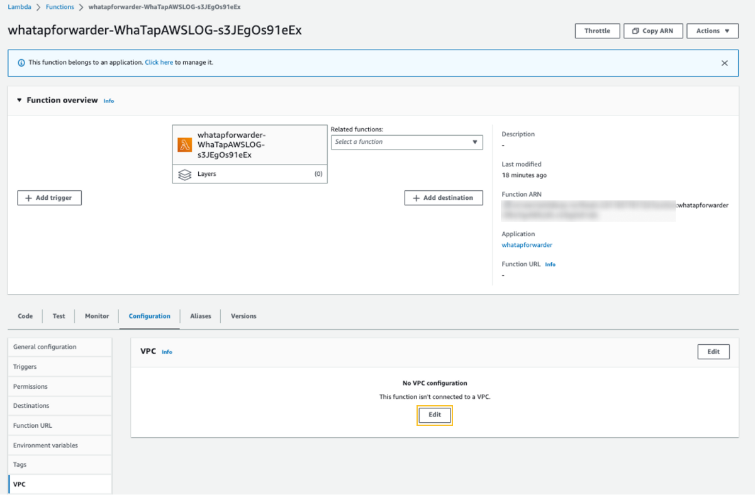755x495 pixels.
Task: Click the highlighted Edit button under No VPC configuration
Action: tap(435, 415)
